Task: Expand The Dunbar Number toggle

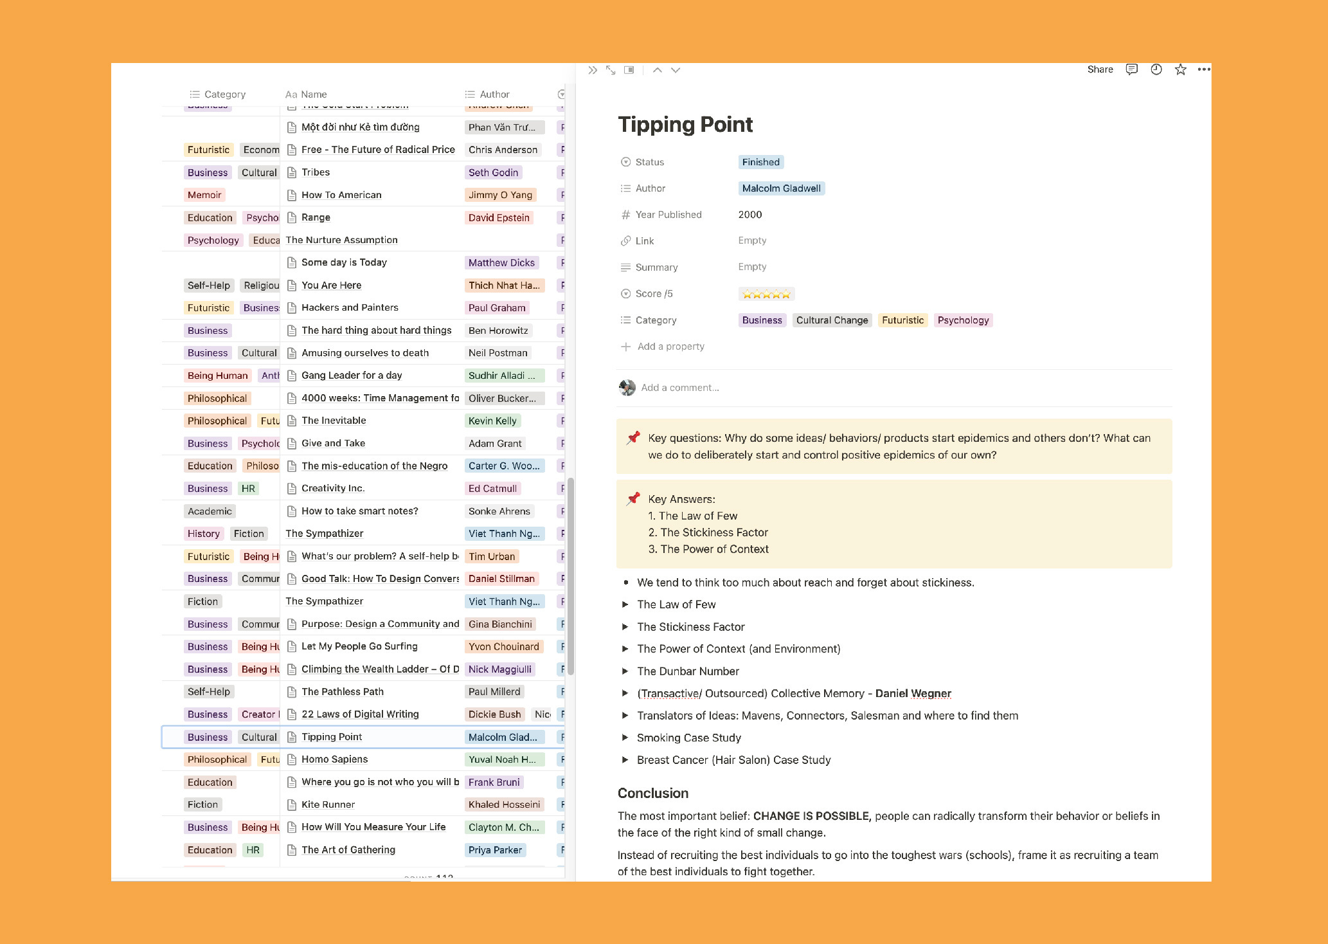Action: (625, 671)
